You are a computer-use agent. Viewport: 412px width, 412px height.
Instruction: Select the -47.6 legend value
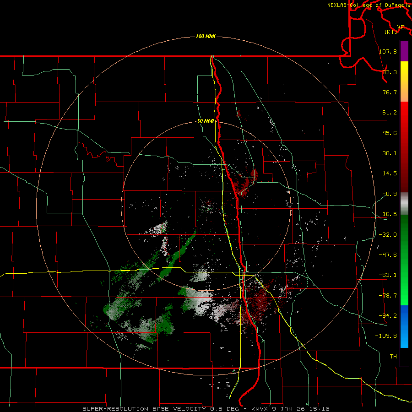[388, 255]
